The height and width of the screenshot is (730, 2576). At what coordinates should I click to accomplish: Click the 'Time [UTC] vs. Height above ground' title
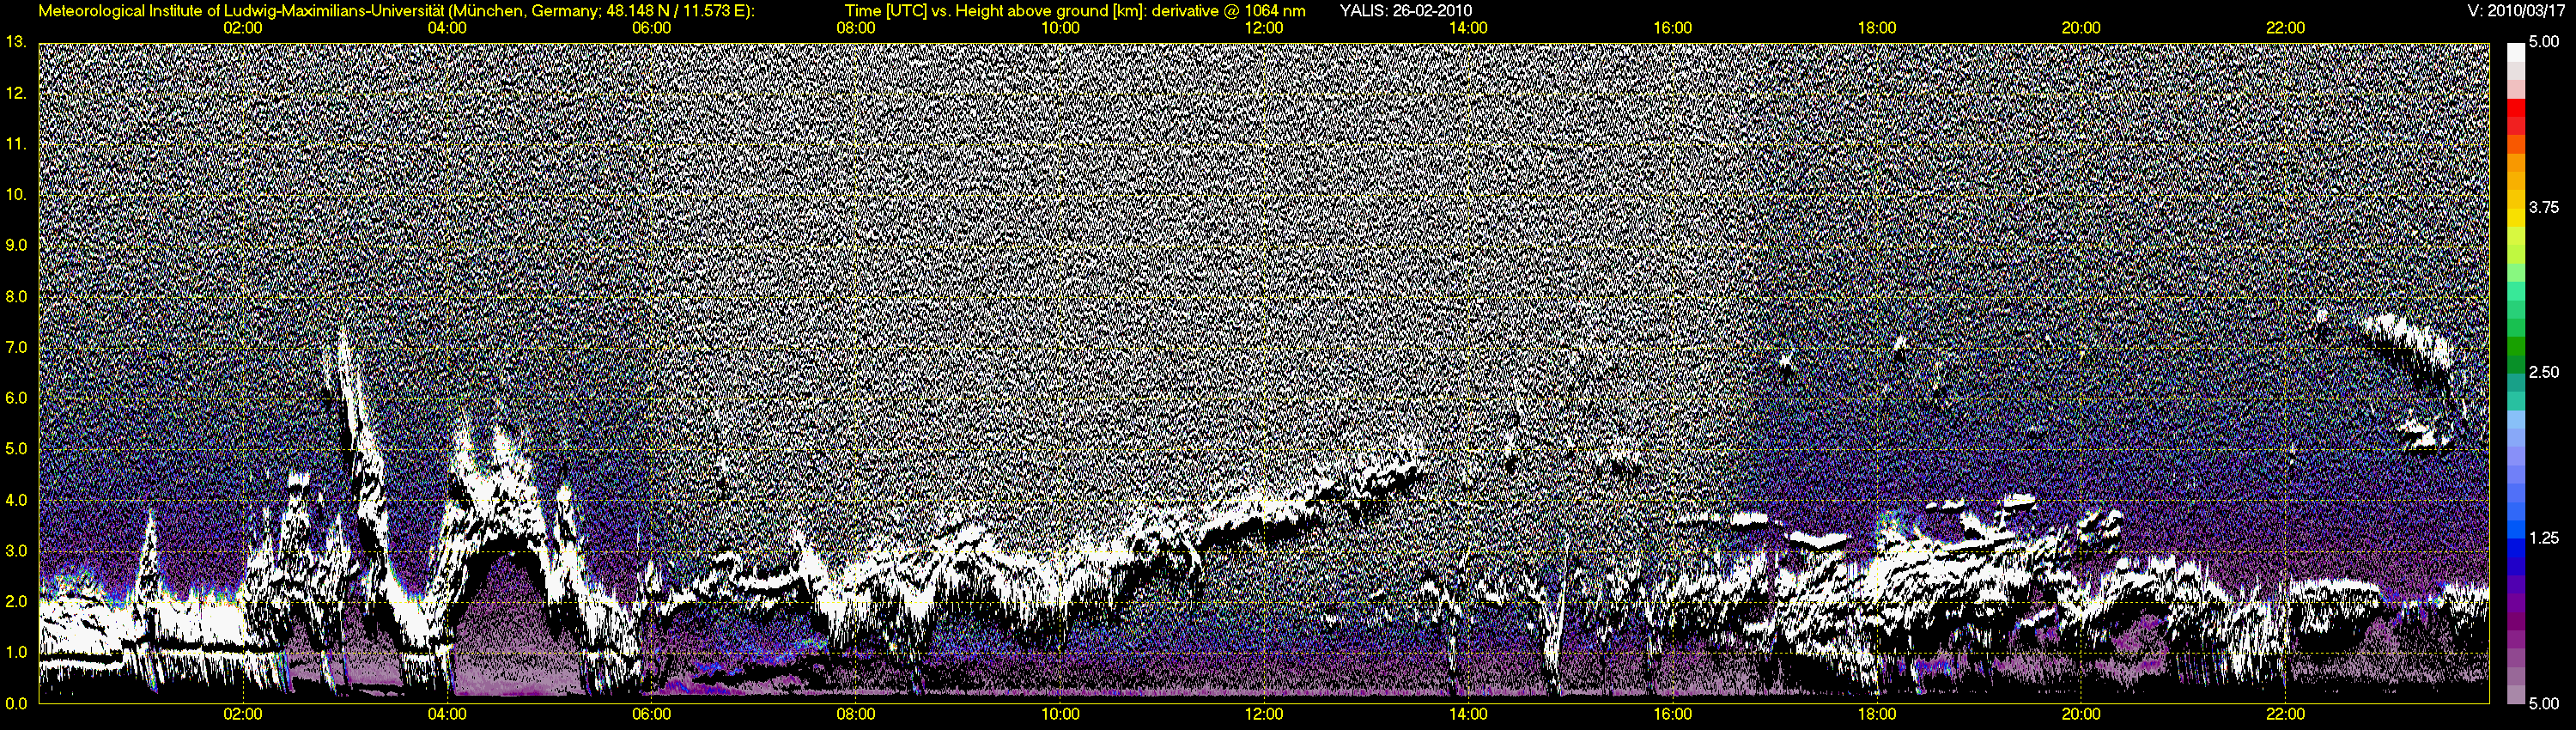tap(1074, 11)
